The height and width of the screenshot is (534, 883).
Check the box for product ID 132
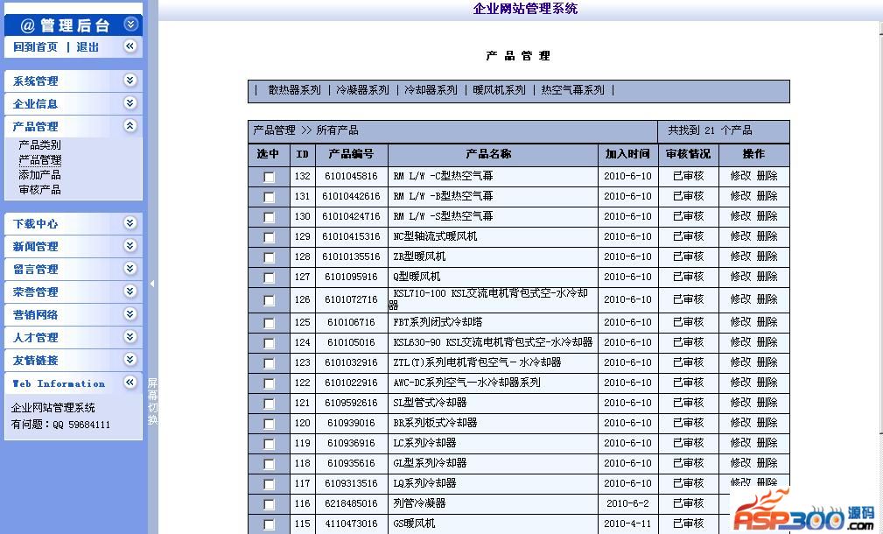tap(270, 177)
